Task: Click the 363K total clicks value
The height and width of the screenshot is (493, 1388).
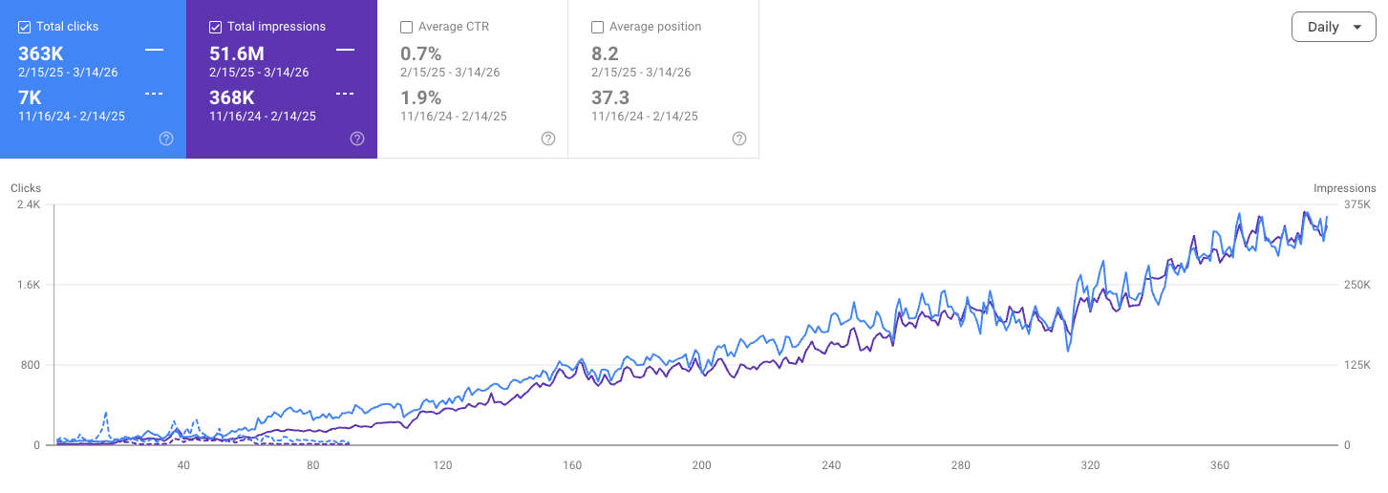Action: [x=40, y=54]
